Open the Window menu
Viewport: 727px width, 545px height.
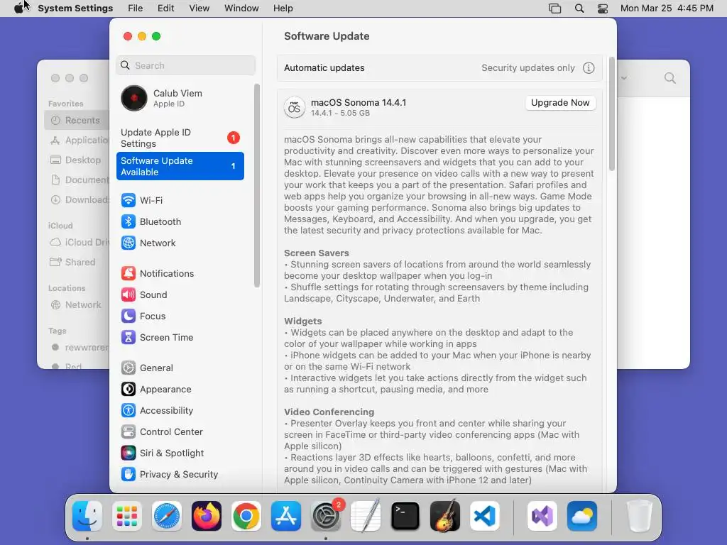click(241, 9)
